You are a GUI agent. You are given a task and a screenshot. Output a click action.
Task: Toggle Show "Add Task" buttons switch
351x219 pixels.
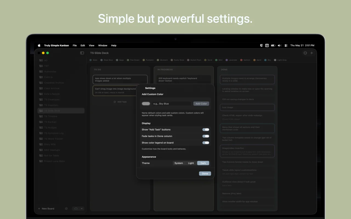click(x=206, y=130)
